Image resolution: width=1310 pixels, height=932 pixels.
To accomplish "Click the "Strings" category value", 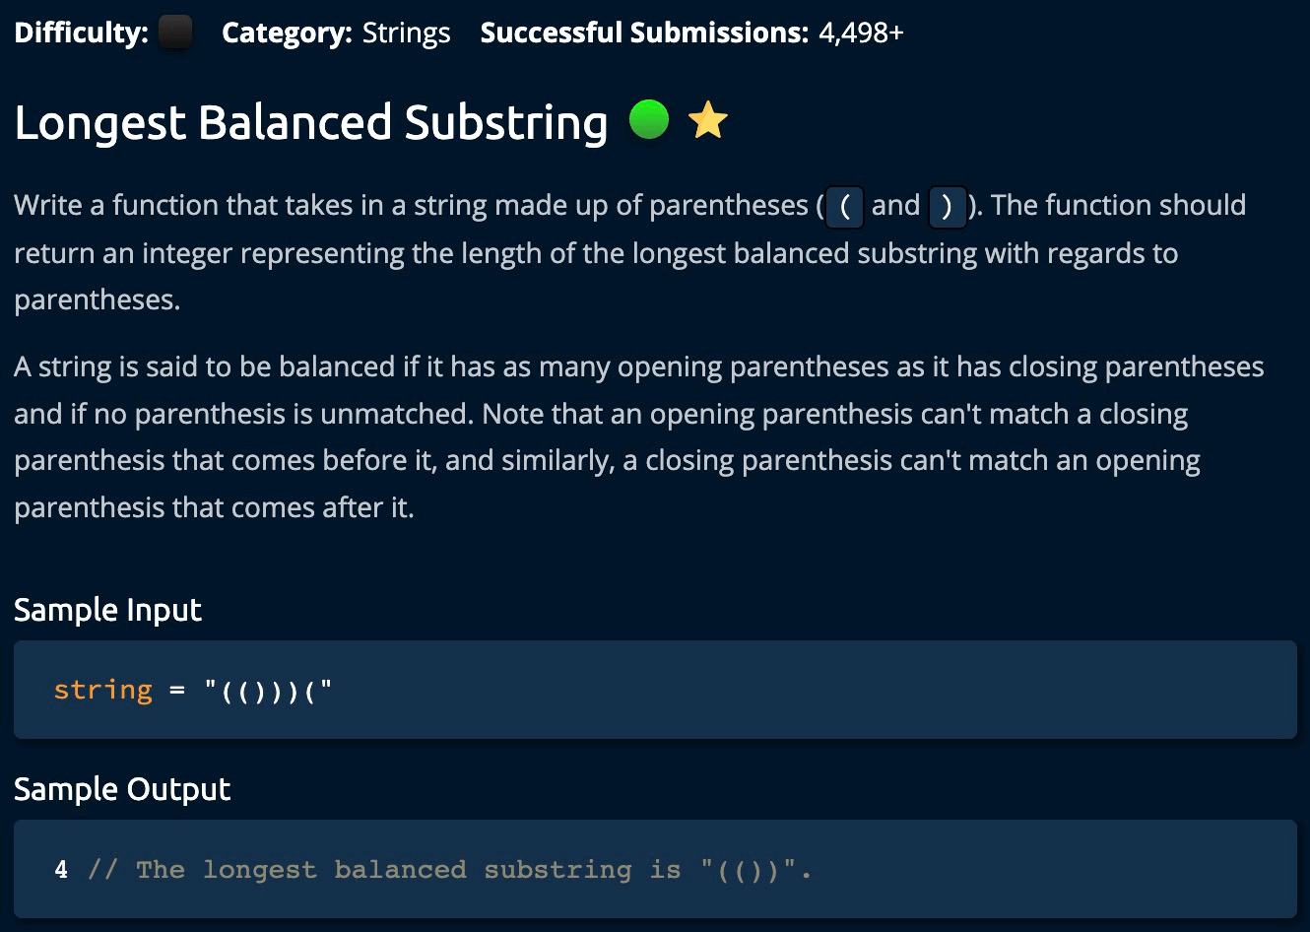I will click(x=406, y=33).
